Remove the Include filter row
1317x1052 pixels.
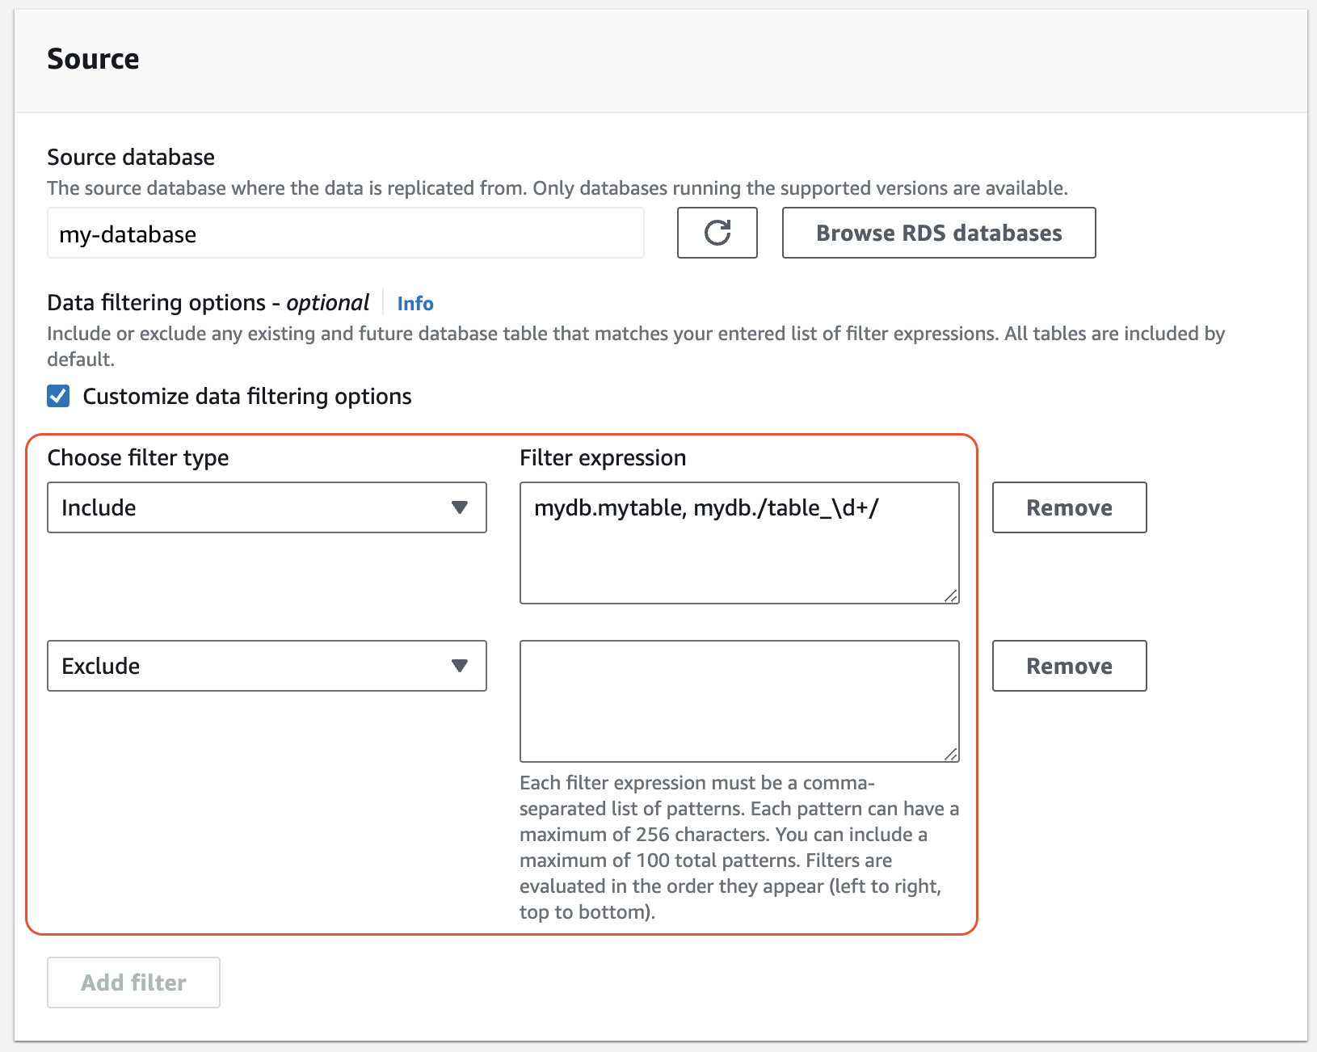click(x=1068, y=508)
